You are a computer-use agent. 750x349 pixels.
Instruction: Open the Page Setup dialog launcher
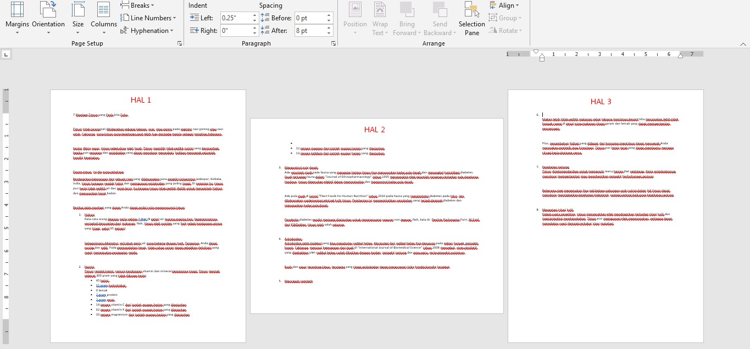(179, 43)
